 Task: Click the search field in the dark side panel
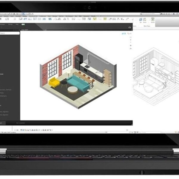(10, 33)
